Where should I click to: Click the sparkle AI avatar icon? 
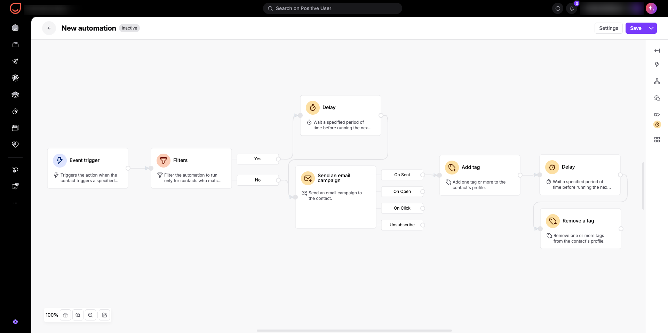[651, 8]
